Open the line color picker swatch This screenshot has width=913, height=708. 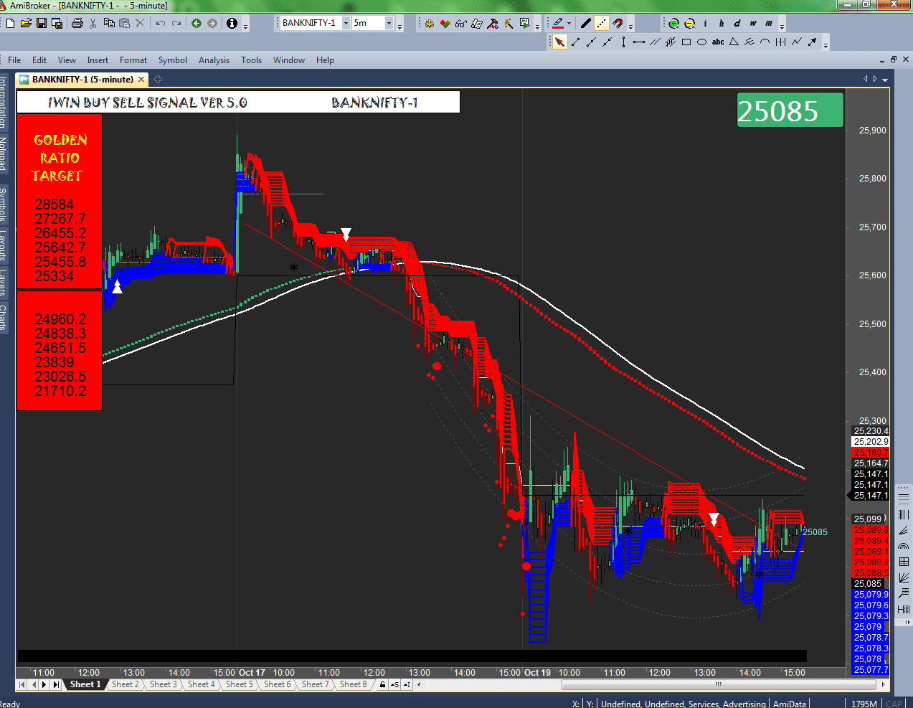point(558,23)
